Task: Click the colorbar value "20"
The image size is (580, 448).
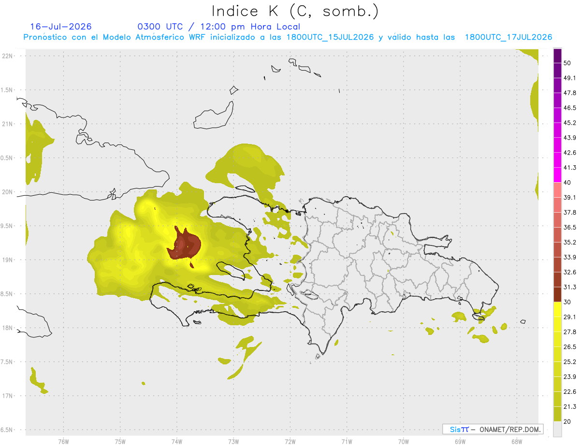Action: point(567,422)
